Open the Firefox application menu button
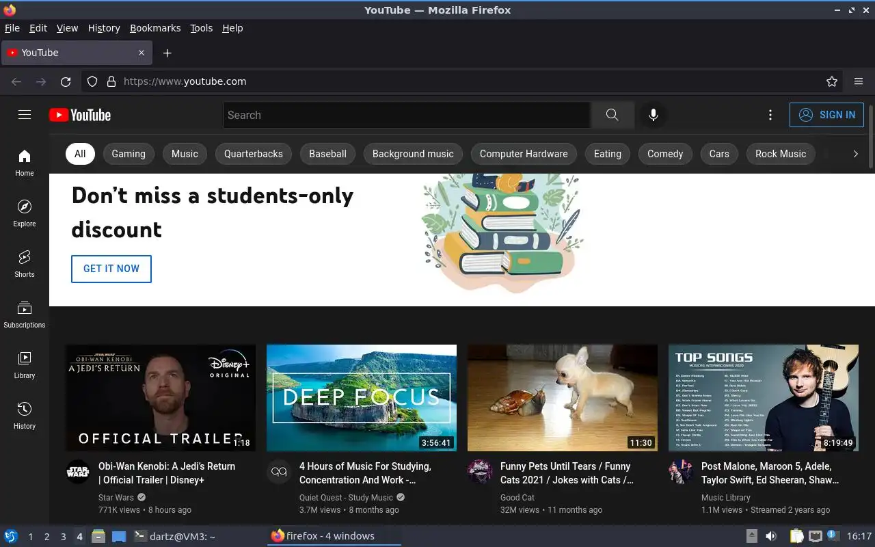This screenshot has height=547, width=875. coord(859,81)
